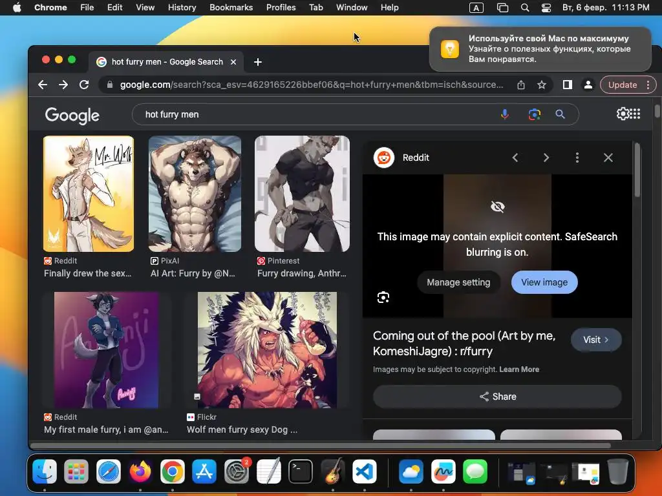This screenshot has width=662, height=496.
Task: Open 'Coming out of the pool' title link
Action: 464,344
